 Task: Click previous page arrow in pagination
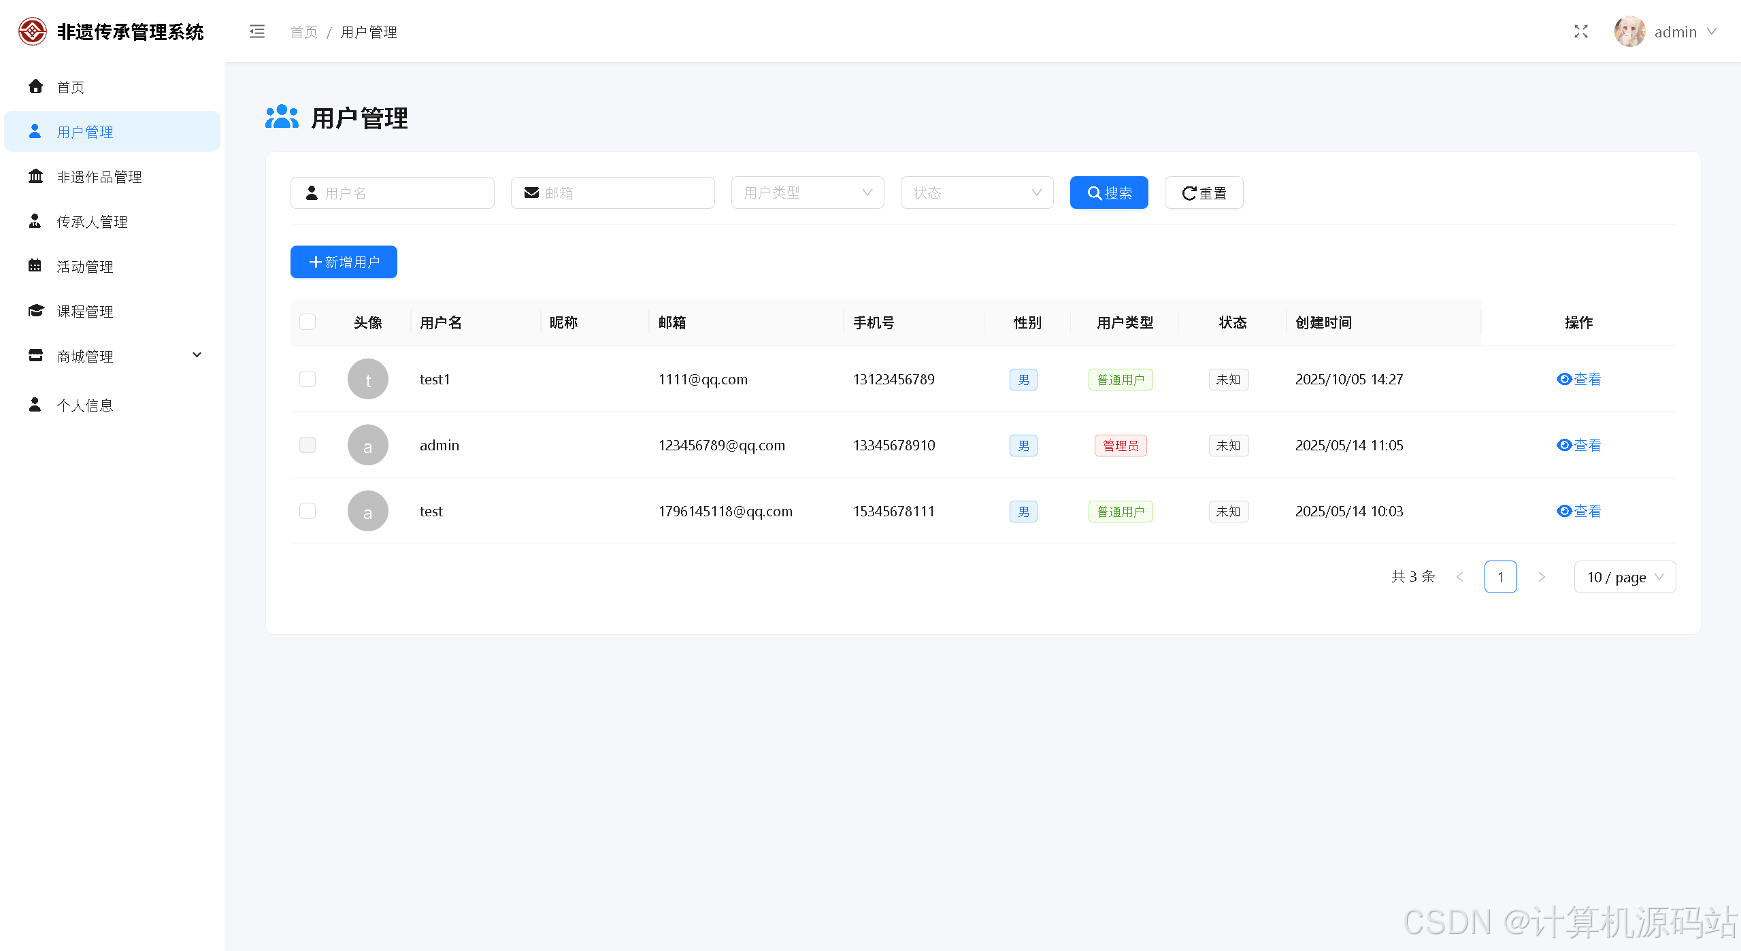(x=1460, y=577)
